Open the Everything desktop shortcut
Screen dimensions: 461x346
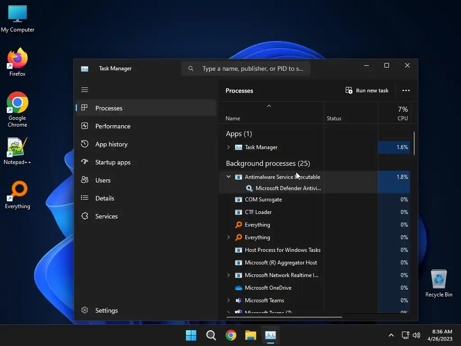(x=18, y=195)
